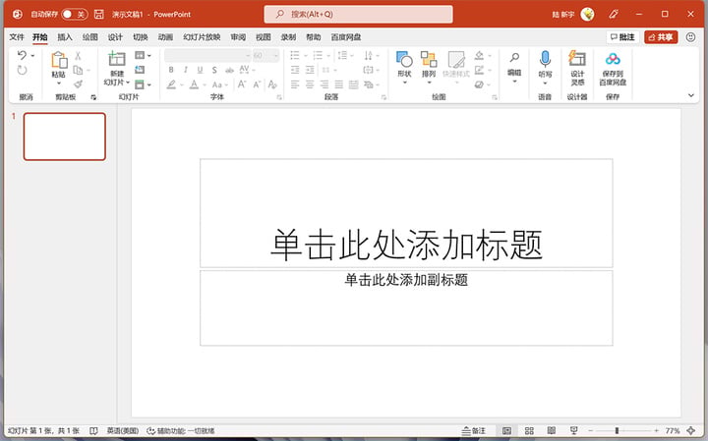Toggle Strikethrough formatting
This screenshot has height=441, width=708.
[x=229, y=70]
